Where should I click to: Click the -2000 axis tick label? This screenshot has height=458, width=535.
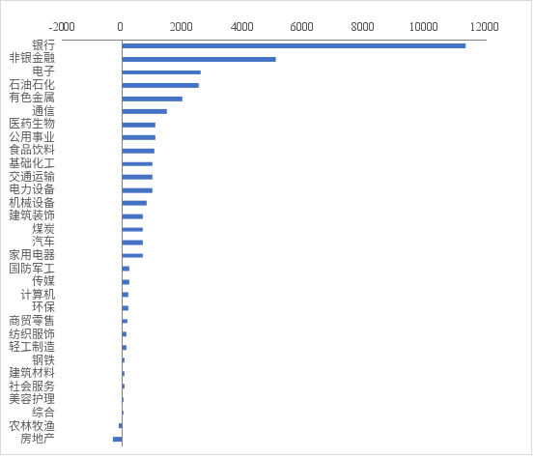[62, 27]
